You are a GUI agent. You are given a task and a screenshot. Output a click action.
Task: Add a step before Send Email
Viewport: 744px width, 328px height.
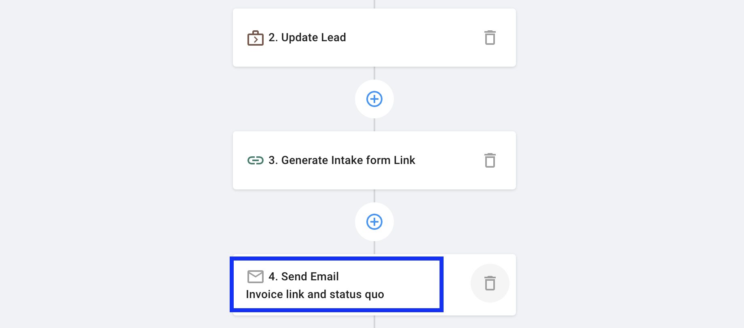click(374, 222)
